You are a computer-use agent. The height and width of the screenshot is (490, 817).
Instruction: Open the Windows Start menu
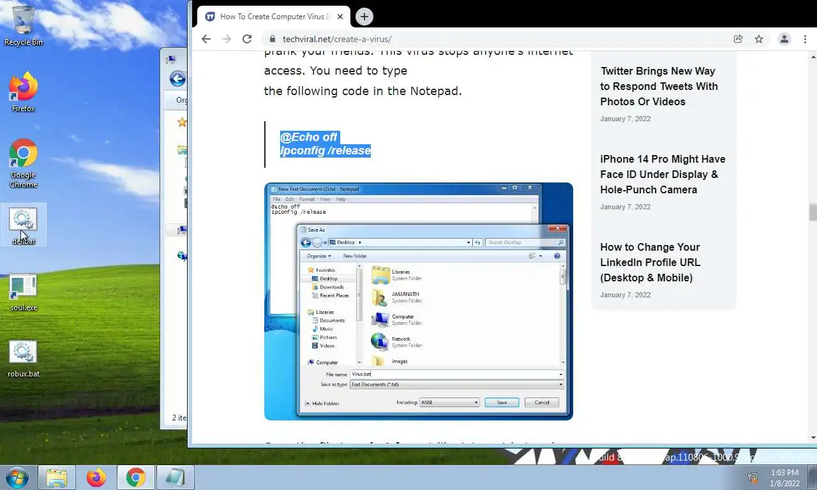tap(17, 477)
